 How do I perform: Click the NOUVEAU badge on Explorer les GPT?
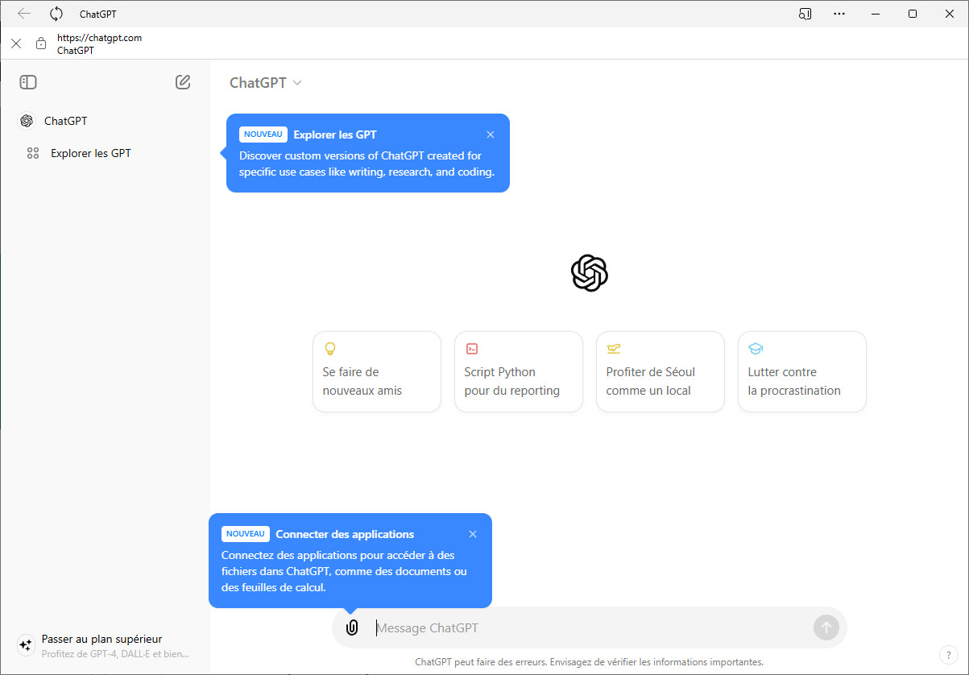pyautogui.click(x=263, y=135)
